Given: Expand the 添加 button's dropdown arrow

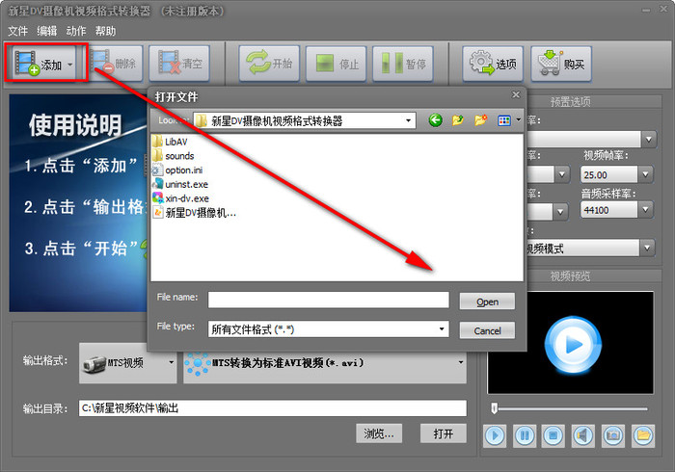Looking at the screenshot, I should coord(70,65).
